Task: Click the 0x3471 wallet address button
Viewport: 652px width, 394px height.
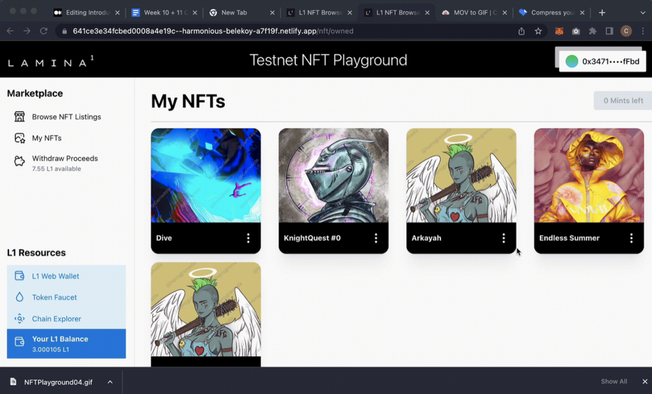Action: [x=602, y=61]
